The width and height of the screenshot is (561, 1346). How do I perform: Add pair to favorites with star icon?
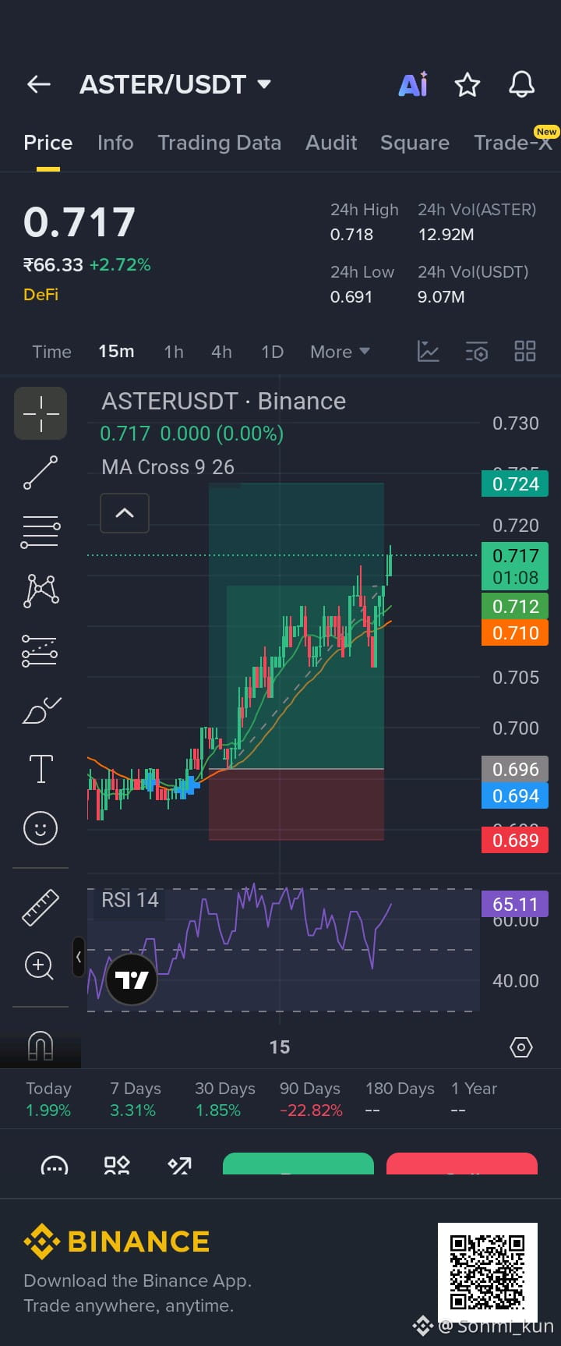[x=467, y=84]
